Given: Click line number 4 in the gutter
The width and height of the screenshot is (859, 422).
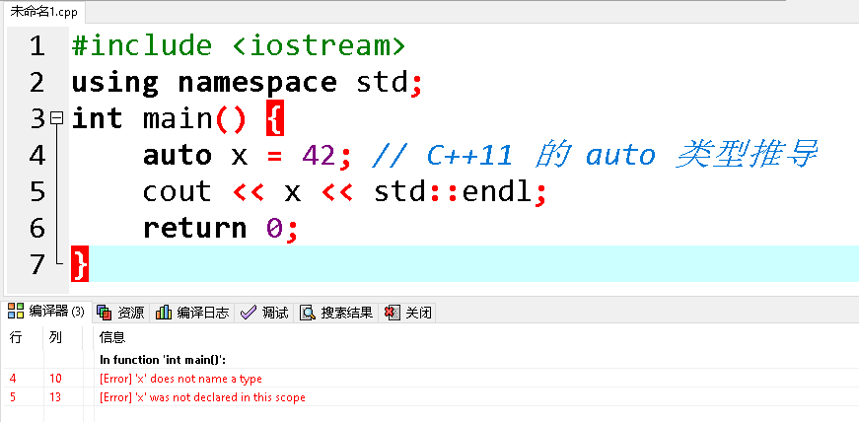Looking at the screenshot, I should tap(36, 155).
